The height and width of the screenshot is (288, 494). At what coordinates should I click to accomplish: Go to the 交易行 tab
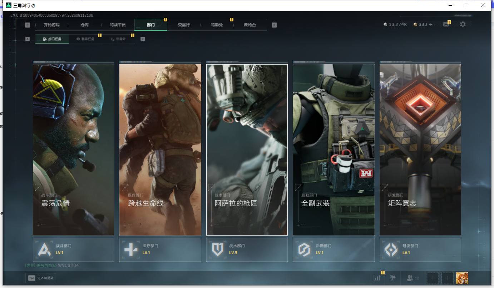pos(184,25)
